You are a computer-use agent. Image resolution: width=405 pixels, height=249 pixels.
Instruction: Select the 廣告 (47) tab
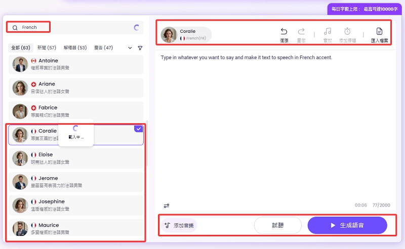point(103,47)
